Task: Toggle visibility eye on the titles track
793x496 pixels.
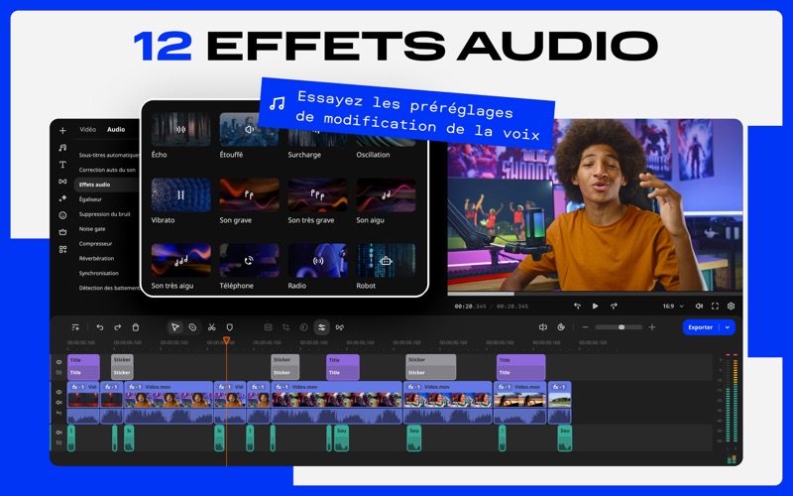Action: click(x=59, y=362)
